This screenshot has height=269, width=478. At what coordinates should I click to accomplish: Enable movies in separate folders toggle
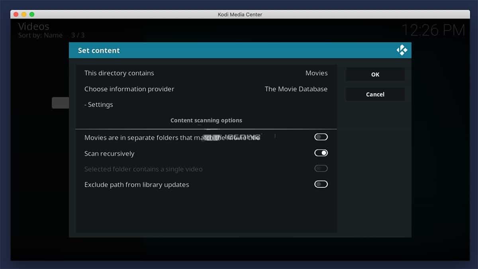coord(321,137)
